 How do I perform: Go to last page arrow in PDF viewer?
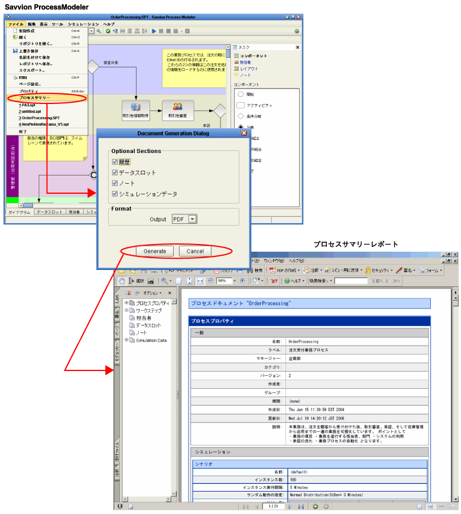point(301,506)
